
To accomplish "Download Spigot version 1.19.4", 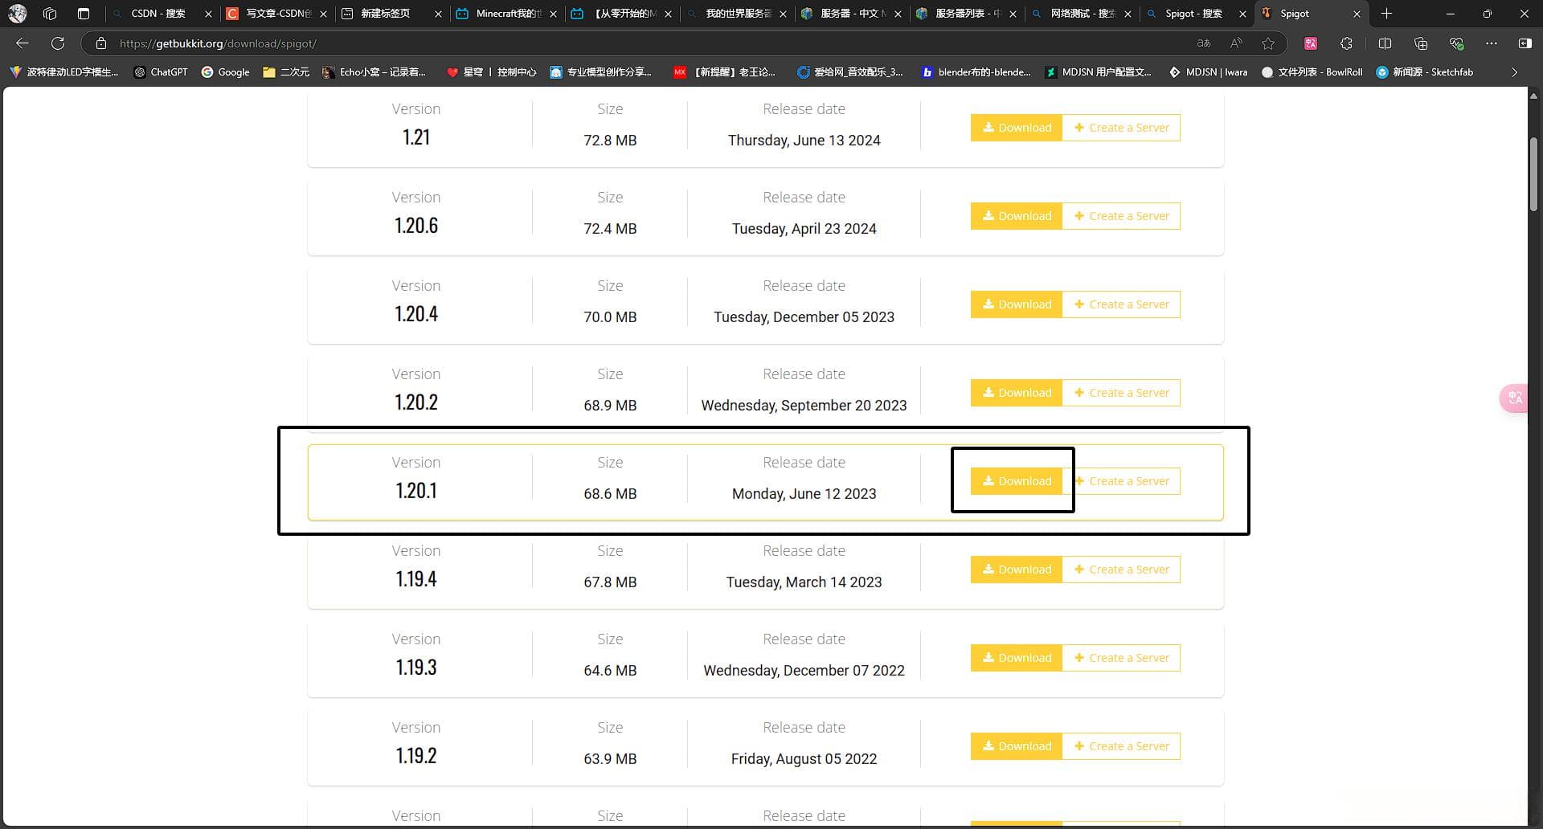I will (x=1017, y=570).
